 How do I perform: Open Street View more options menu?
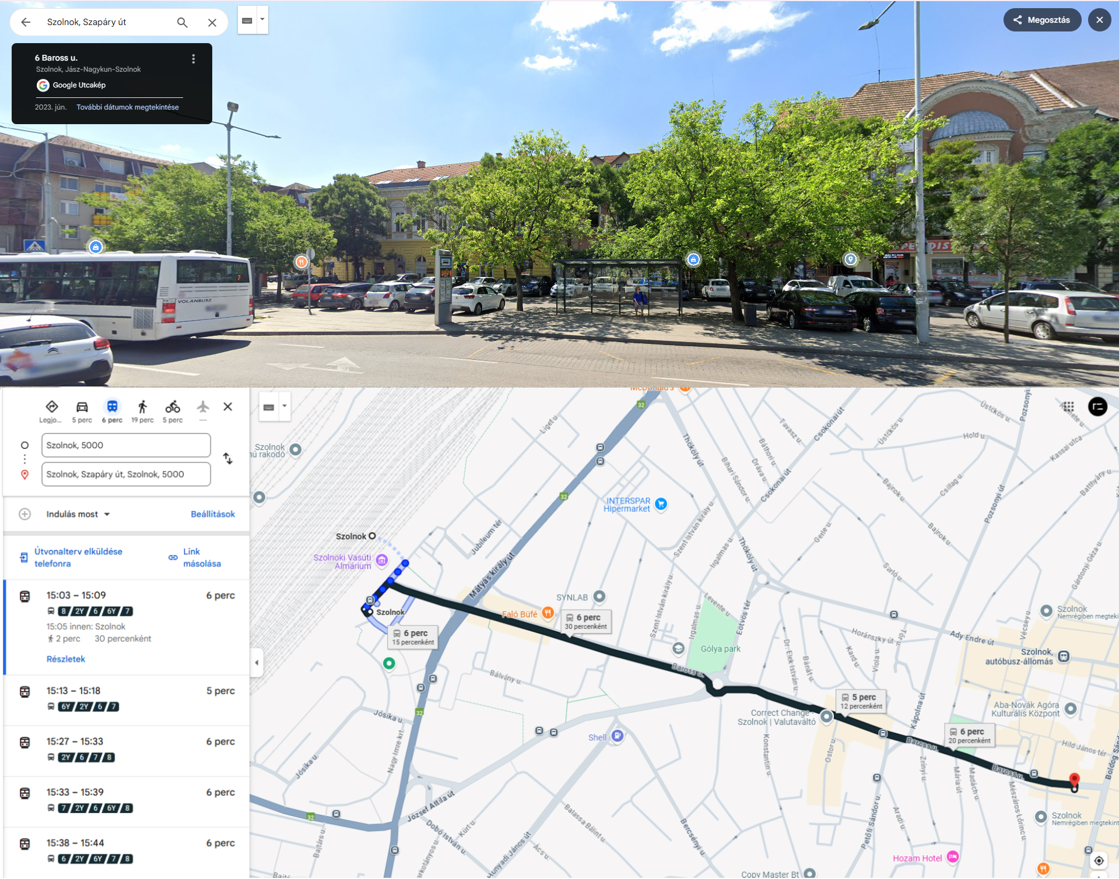coord(193,59)
